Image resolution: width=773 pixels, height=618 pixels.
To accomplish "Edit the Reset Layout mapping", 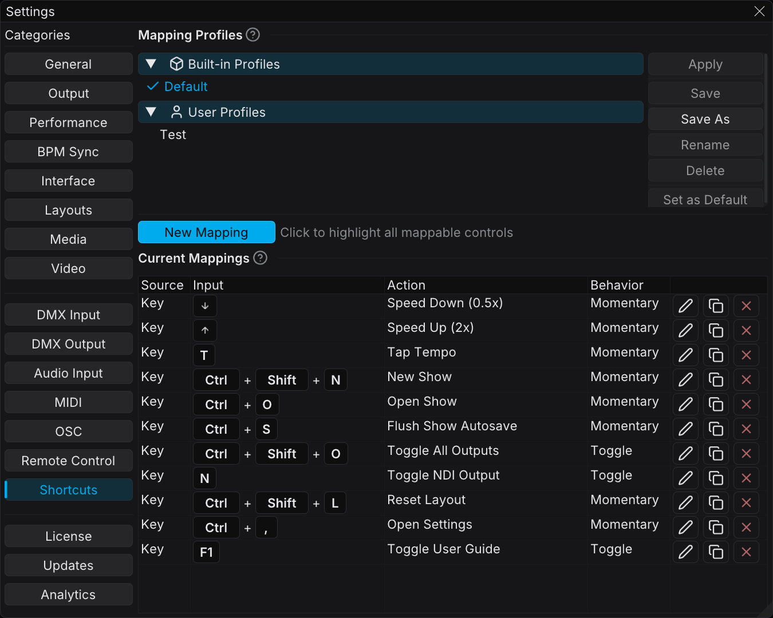I will pos(685,503).
